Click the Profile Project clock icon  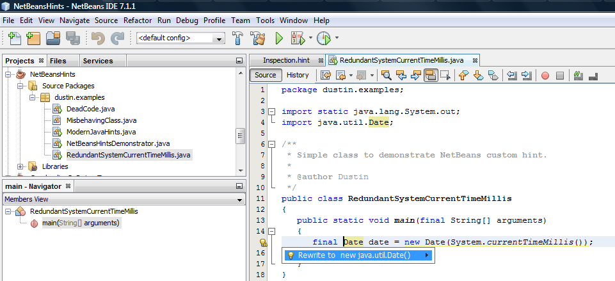324,38
